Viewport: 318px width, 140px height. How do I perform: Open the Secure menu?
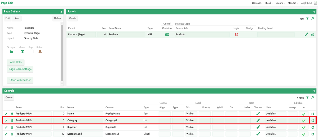[280, 3]
